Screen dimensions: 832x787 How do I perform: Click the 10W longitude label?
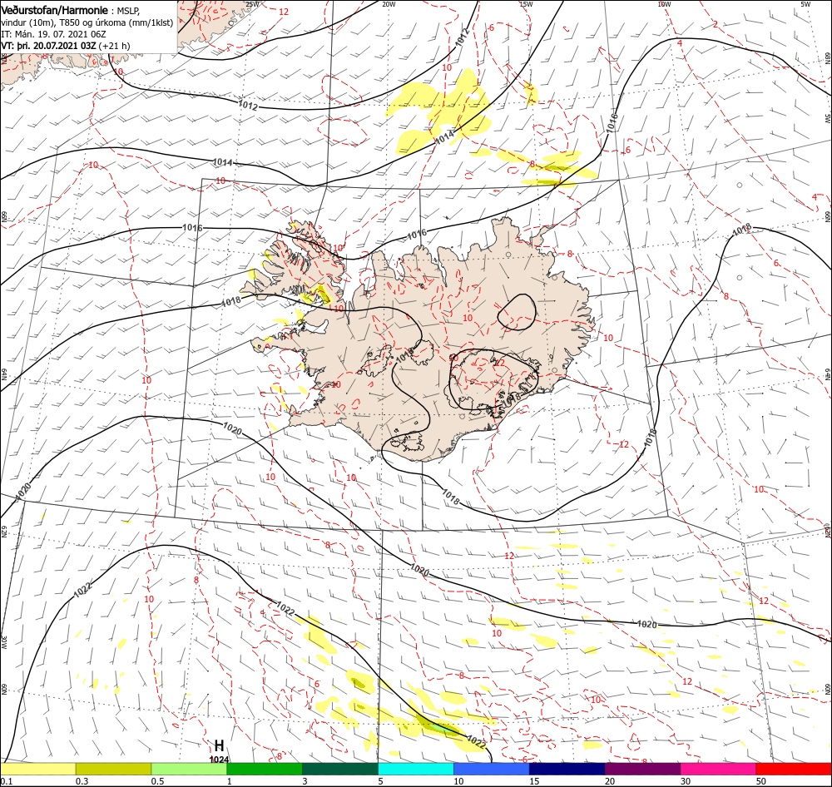[x=664, y=4]
